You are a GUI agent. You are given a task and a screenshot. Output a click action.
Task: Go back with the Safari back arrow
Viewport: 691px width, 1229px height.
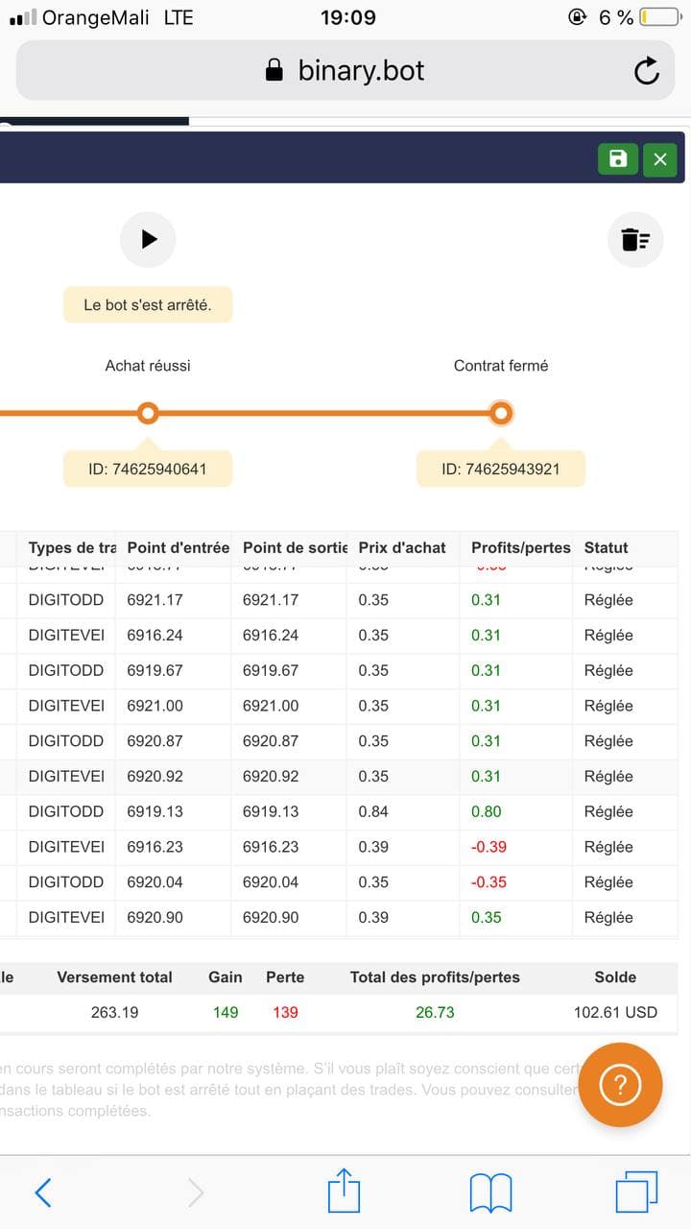tap(43, 1193)
